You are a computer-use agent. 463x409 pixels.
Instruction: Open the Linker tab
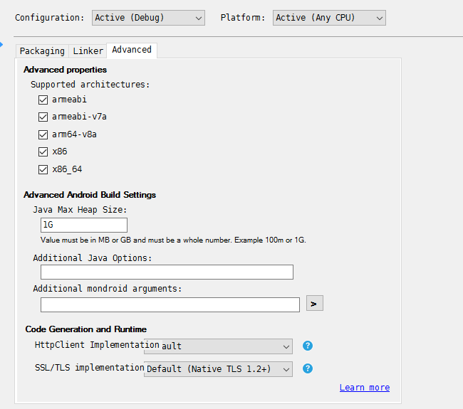(x=88, y=51)
